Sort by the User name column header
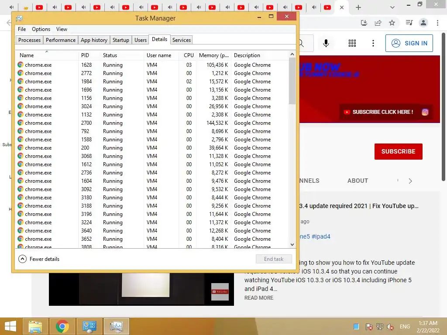The width and height of the screenshot is (447, 335). [x=162, y=55]
